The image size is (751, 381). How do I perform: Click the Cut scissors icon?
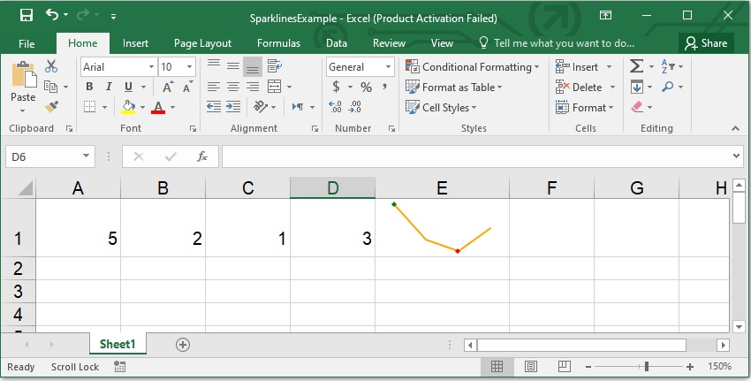[50, 66]
